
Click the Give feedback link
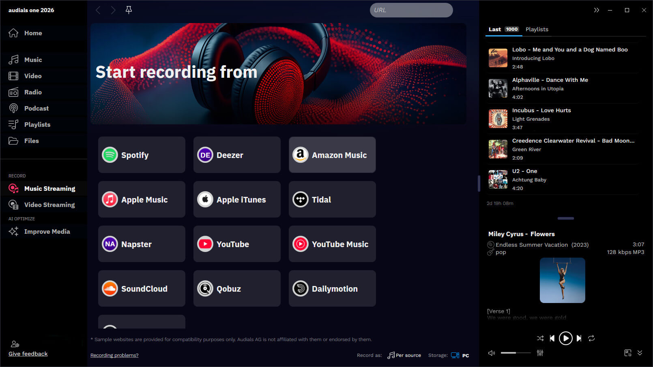click(28, 354)
